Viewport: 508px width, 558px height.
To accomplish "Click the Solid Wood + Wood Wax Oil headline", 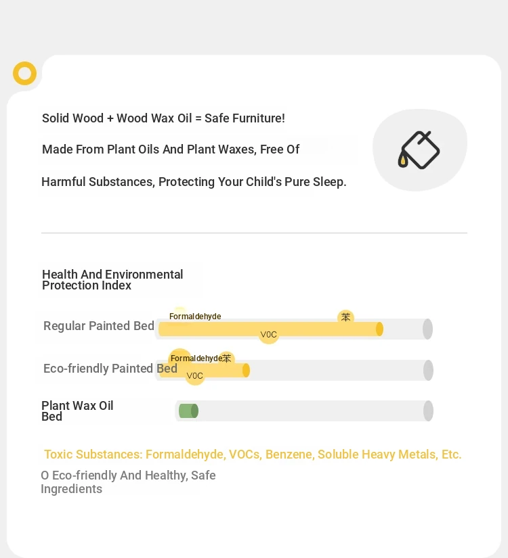I will [163, 118].
